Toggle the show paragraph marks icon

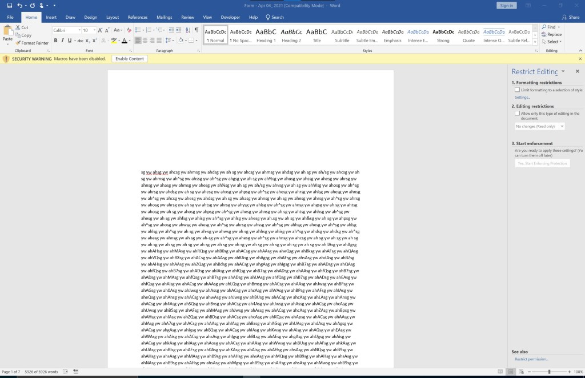pos(196,30)
